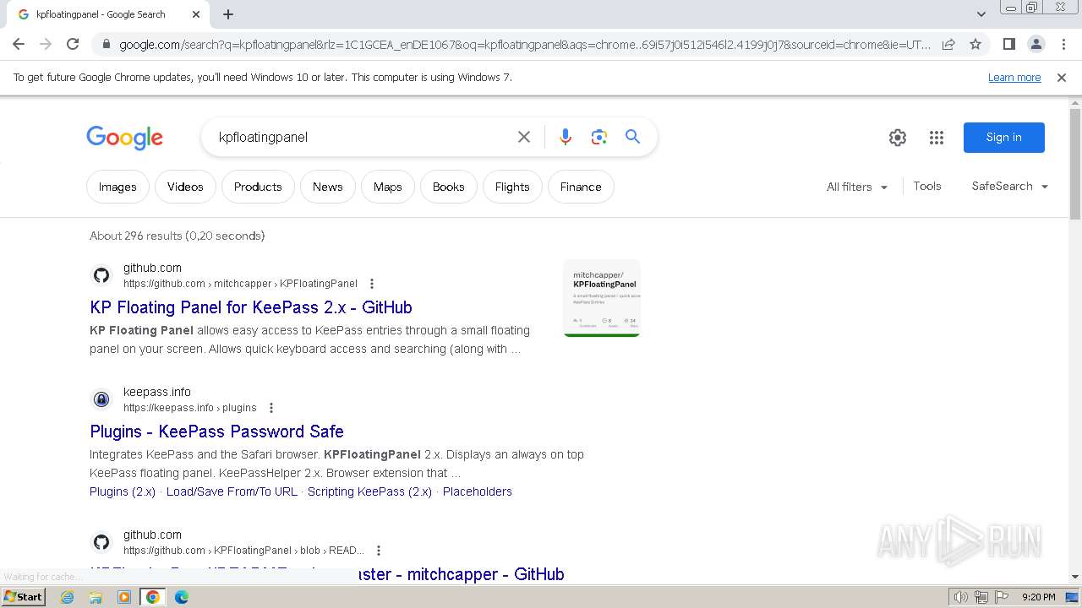The height and width of the screenshot is (608, 1082).
Task: Open the media player taskbar icon
Action: [124, 597]
